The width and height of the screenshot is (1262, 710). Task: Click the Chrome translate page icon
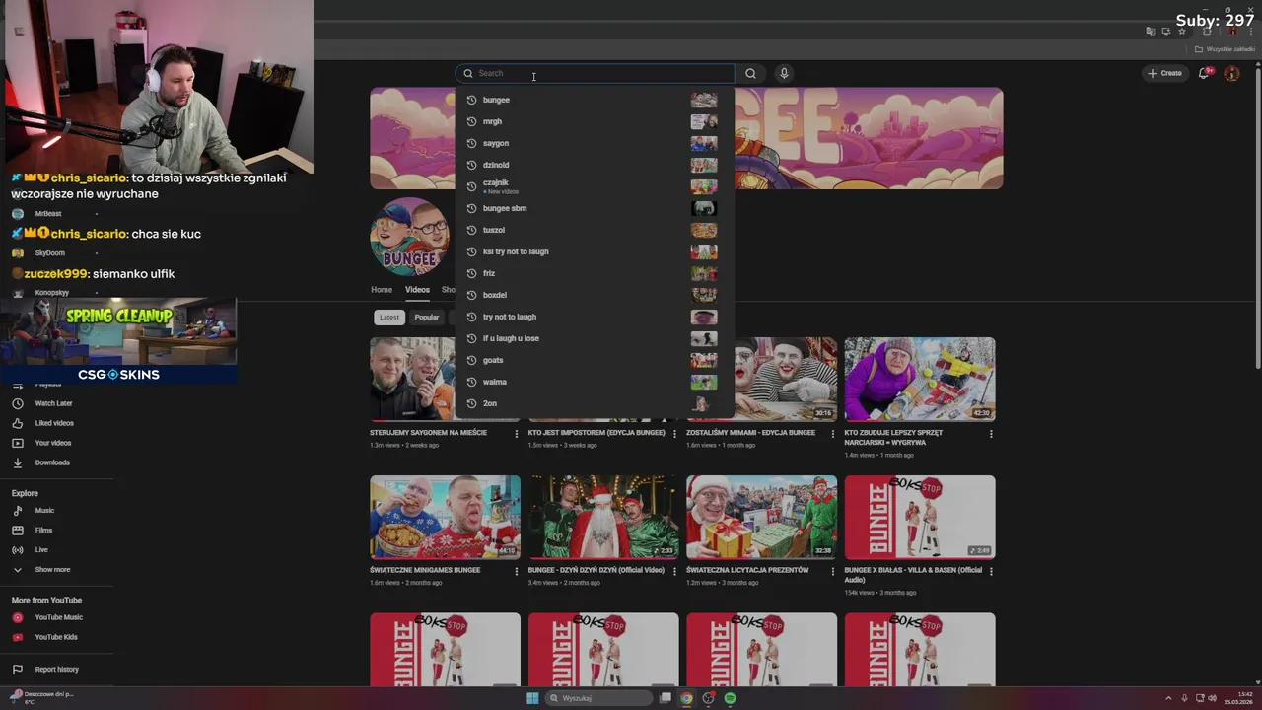[1151, 32]
